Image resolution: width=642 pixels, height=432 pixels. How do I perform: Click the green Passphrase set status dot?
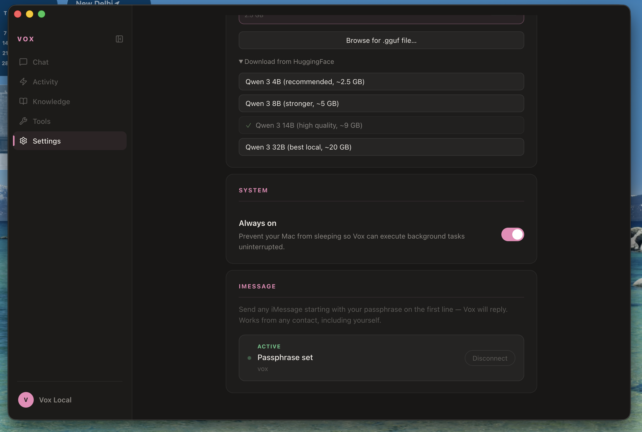coord(249,358)
